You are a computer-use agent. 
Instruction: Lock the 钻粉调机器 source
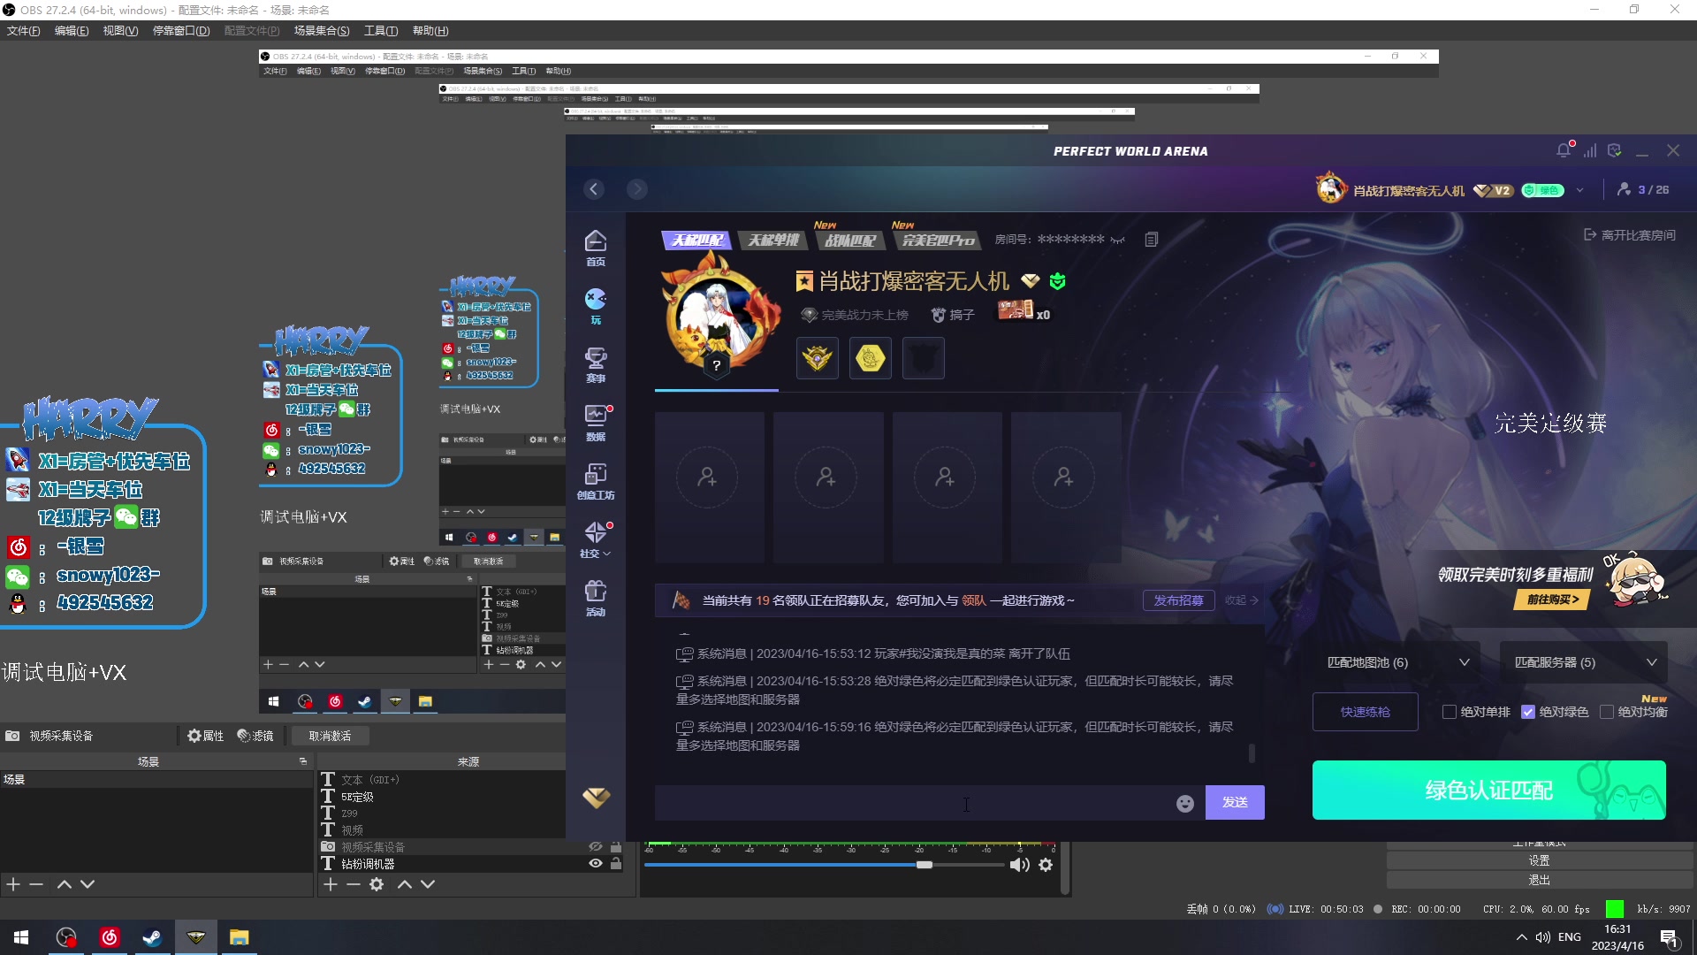(616, 864)
